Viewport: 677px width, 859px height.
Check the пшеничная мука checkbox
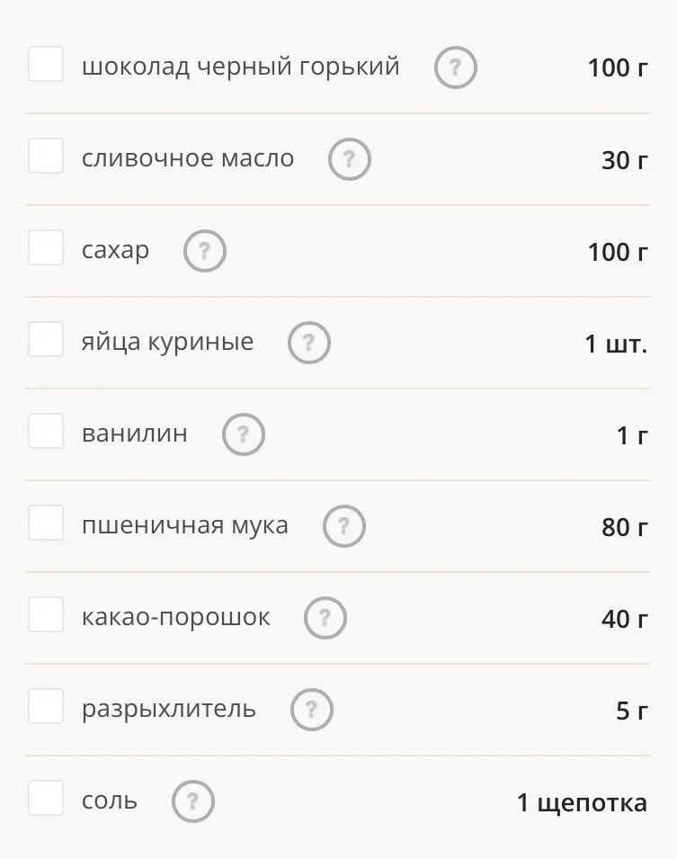46,523
